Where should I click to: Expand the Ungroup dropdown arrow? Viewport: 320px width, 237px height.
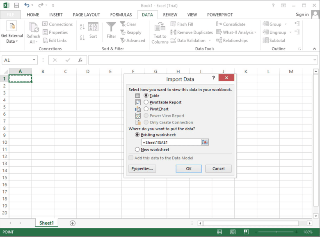(x=290, y=32)
